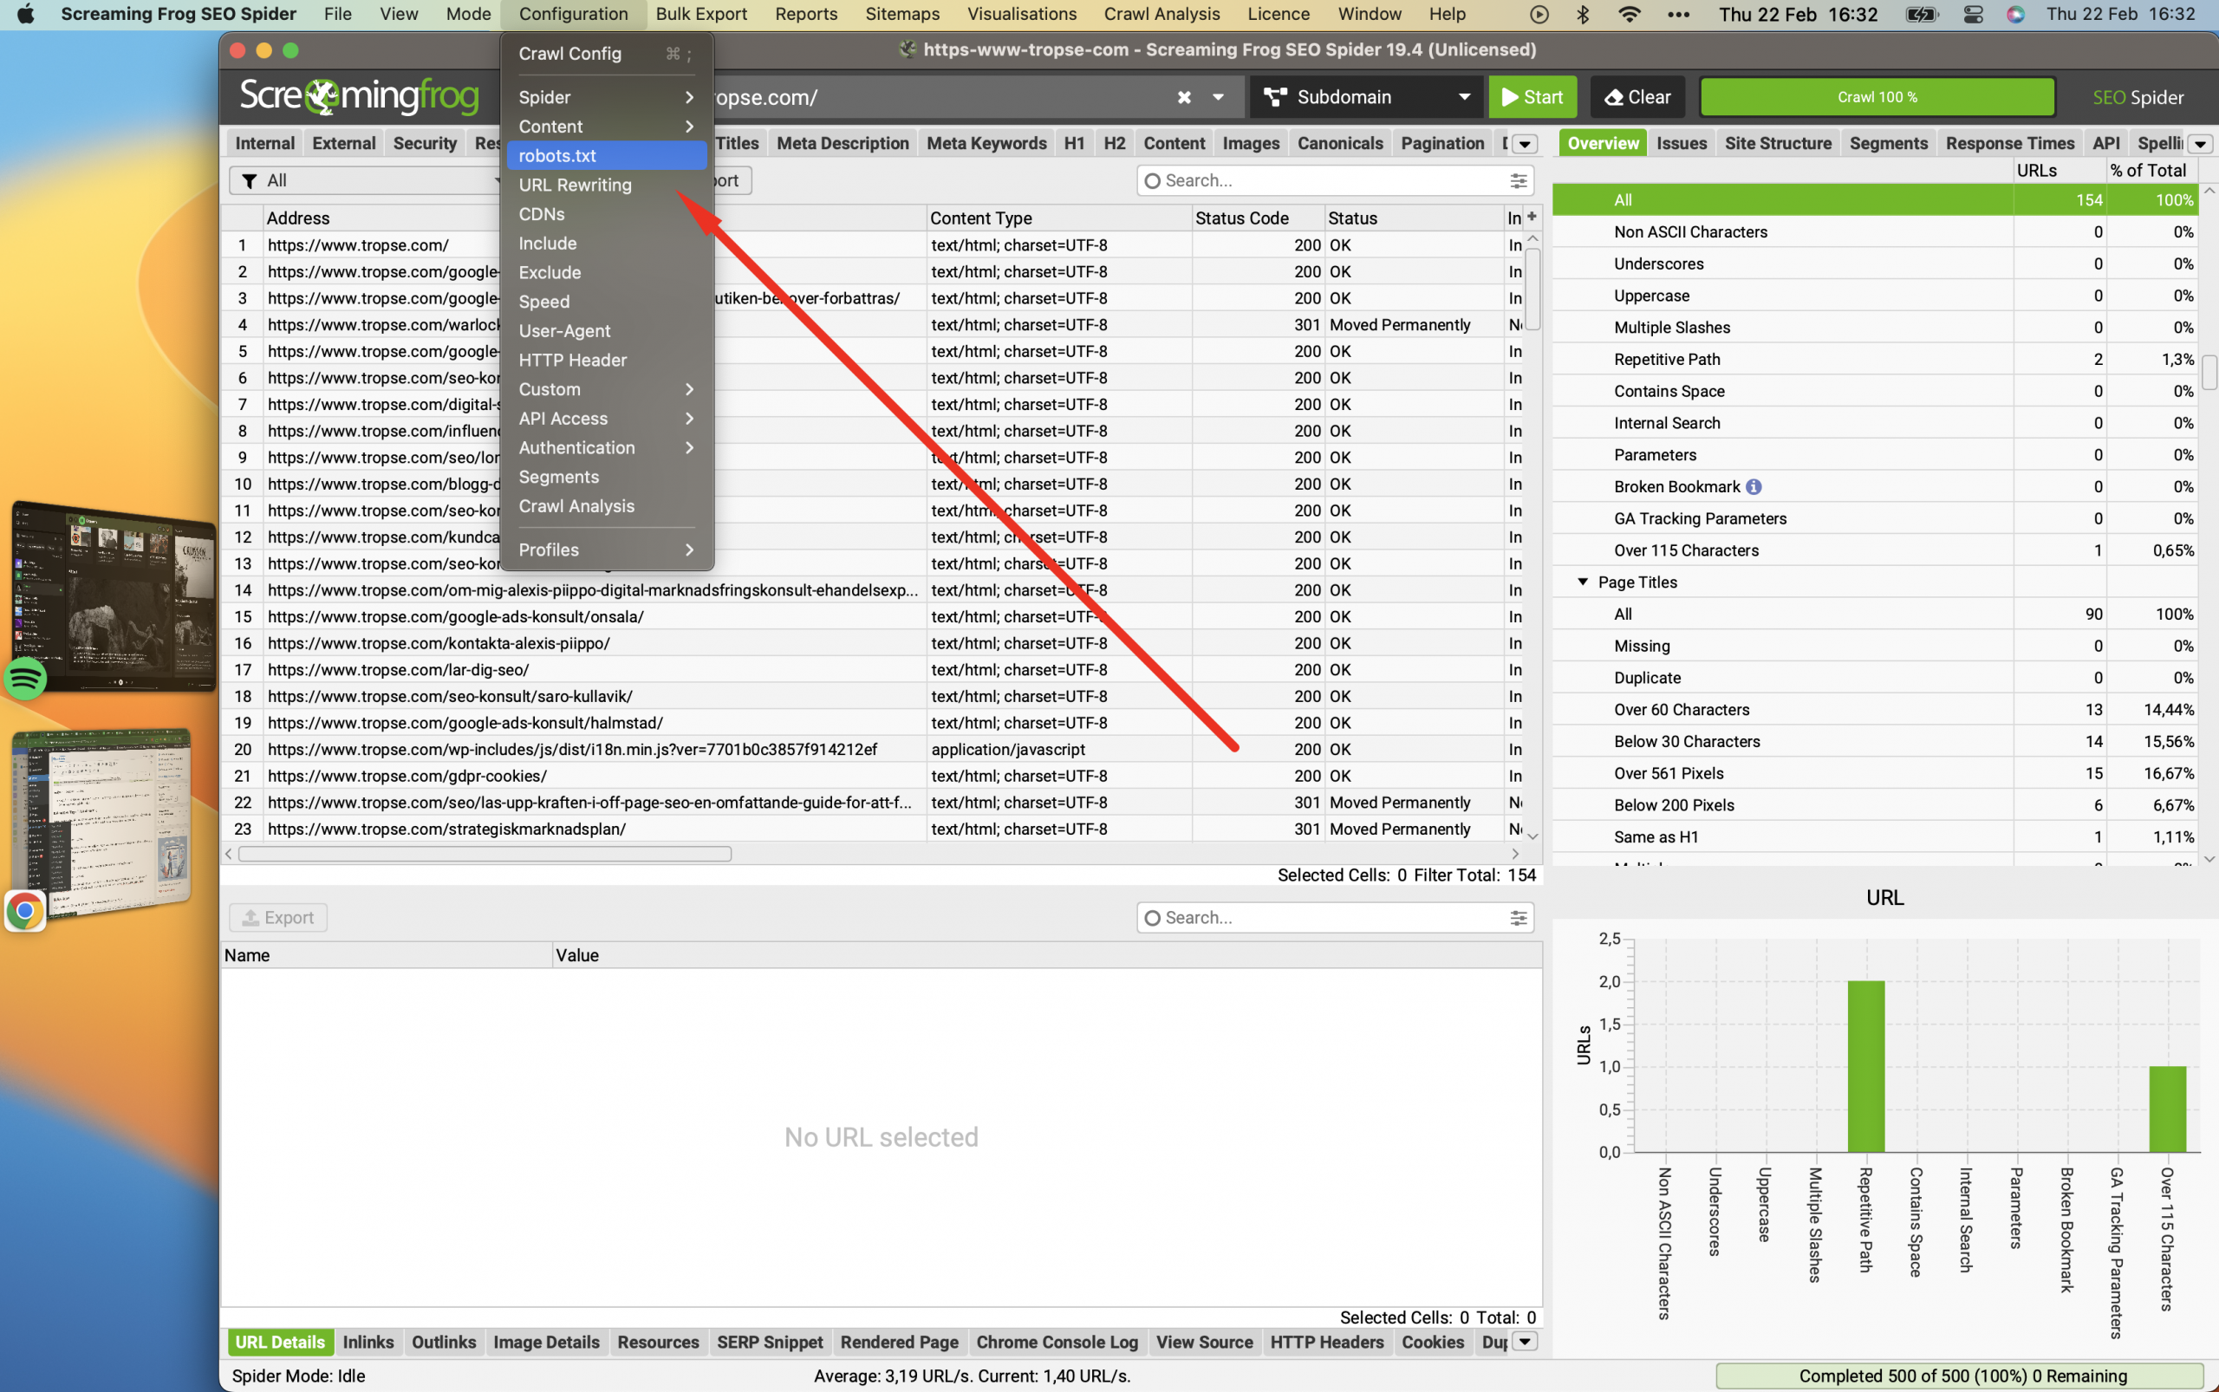Click the green Start button

(x=1532, y=97)
